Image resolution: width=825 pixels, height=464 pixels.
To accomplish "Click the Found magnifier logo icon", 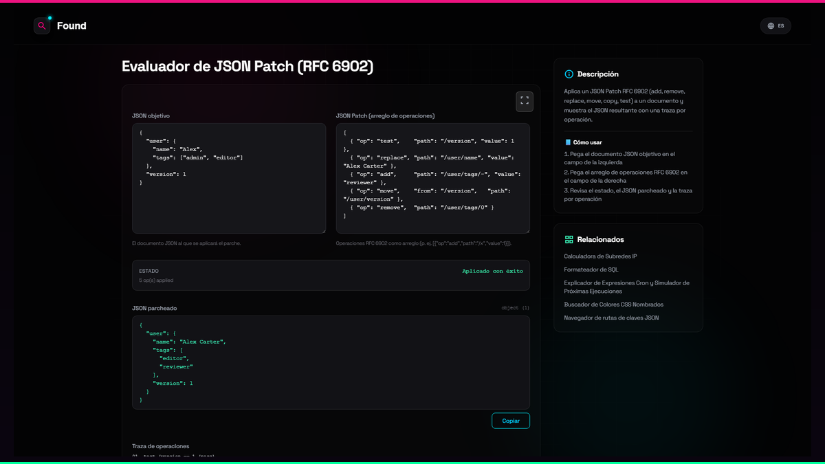I will coord(42,26).
